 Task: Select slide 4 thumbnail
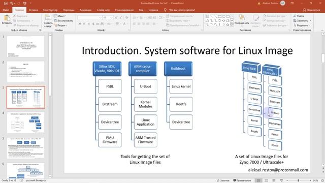(26, 123)
